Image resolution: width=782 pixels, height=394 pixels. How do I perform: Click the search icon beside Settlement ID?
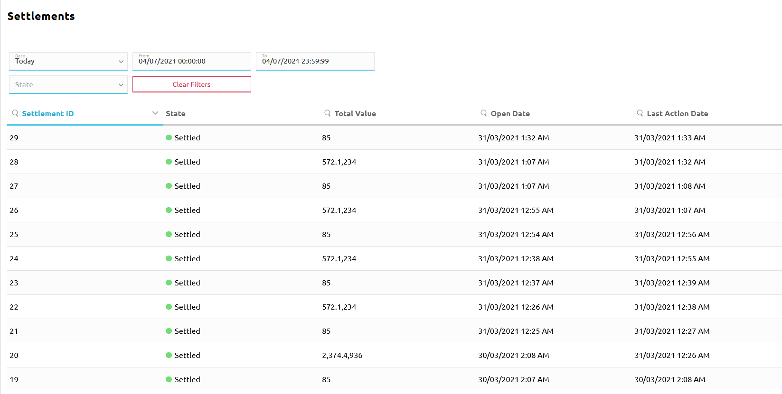point(15,113)
